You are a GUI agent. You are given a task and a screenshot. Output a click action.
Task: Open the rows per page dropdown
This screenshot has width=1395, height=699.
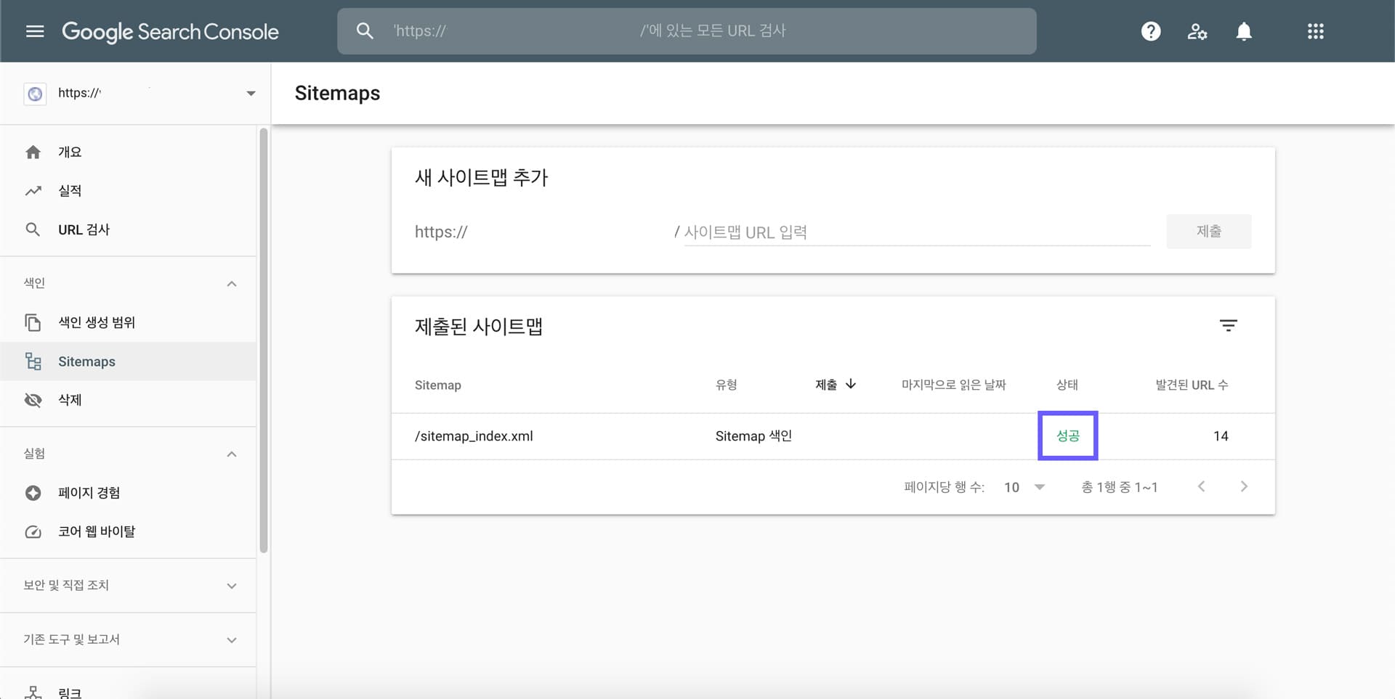[x=1023, y=487]
